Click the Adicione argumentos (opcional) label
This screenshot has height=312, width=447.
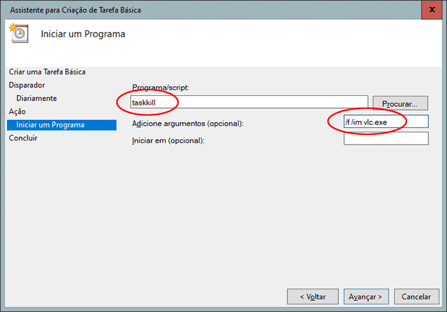[188, 123]
